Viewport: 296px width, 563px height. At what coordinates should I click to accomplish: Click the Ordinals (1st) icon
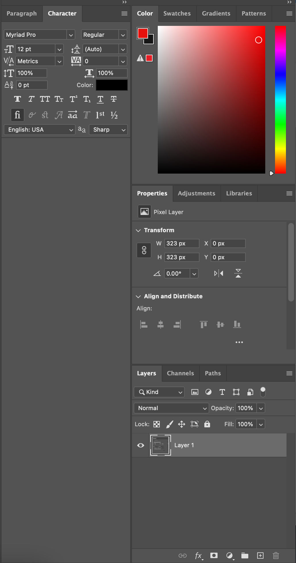(x=100, y=115)
